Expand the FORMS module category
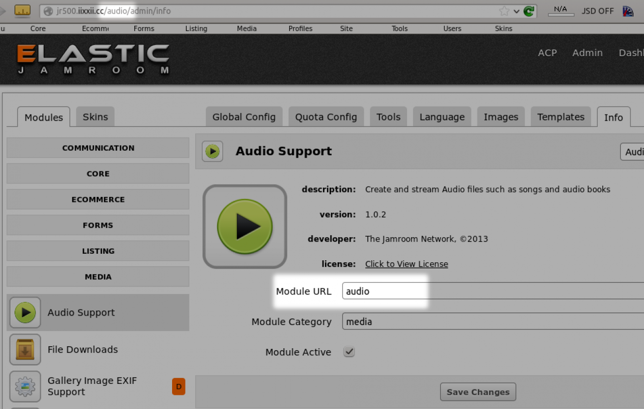This screenshot has width=644, height=409. coord(98,225)
